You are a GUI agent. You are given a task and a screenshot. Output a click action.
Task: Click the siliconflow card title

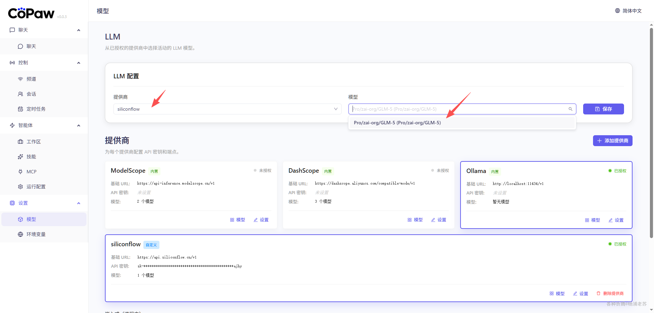[x=126, y=244]
